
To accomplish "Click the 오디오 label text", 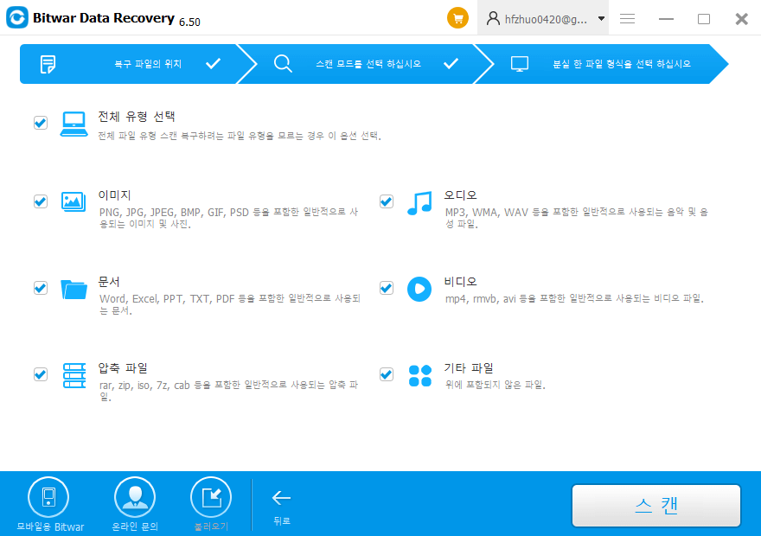I will click(461, 195).
